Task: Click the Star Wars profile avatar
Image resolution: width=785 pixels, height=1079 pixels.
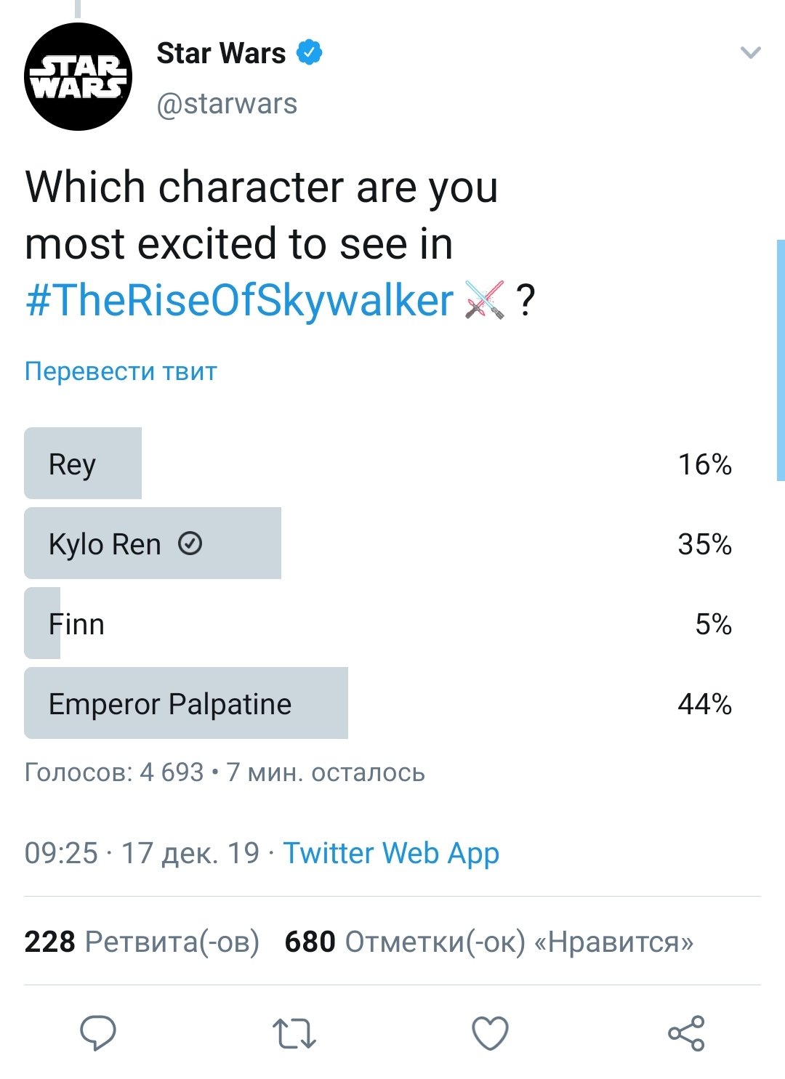Action: pos(78,77)
